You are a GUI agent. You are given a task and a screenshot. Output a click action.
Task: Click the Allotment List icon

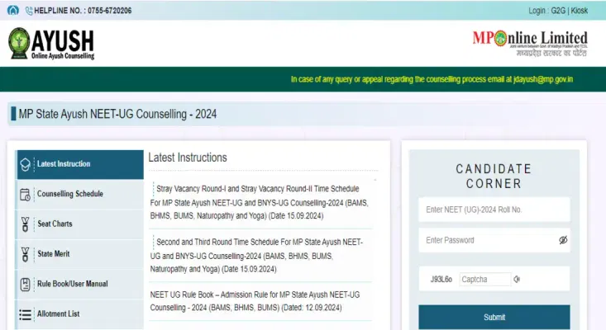(25, 314)
